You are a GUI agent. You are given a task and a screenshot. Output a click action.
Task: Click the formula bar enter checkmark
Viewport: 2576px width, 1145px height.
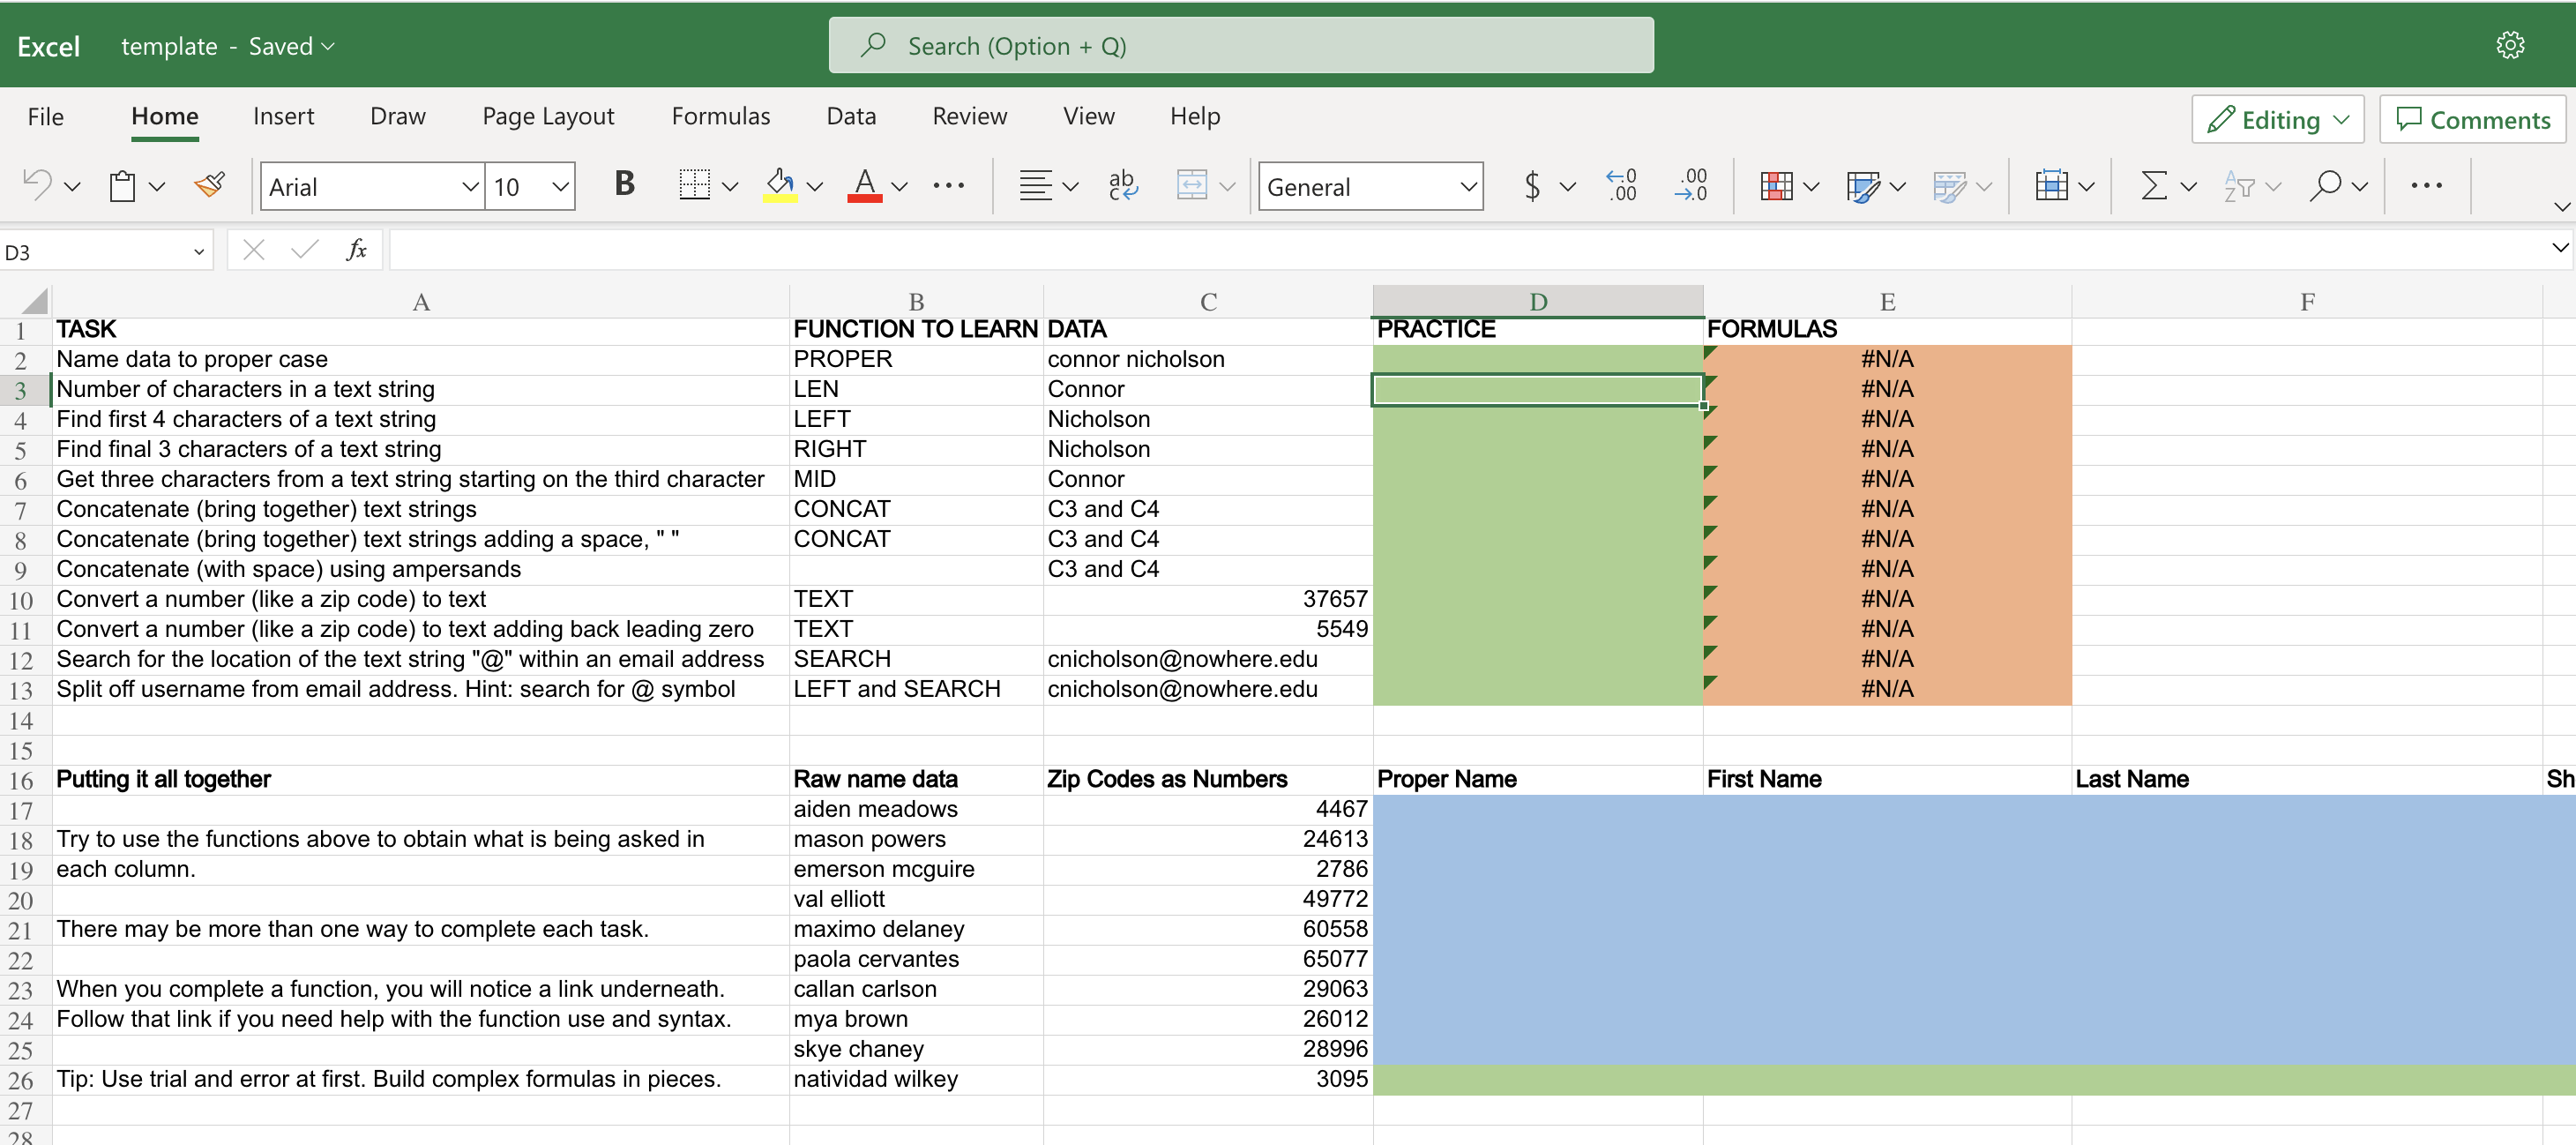(304, 250)
